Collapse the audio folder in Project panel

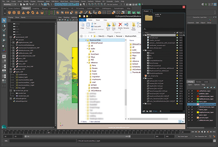point(143,35)
